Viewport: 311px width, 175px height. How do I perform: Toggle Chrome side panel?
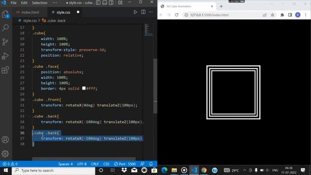pos(290,15)
